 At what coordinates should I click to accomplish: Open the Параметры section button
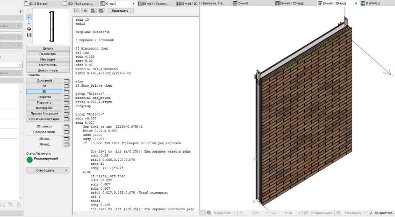[x=48, y=54]
